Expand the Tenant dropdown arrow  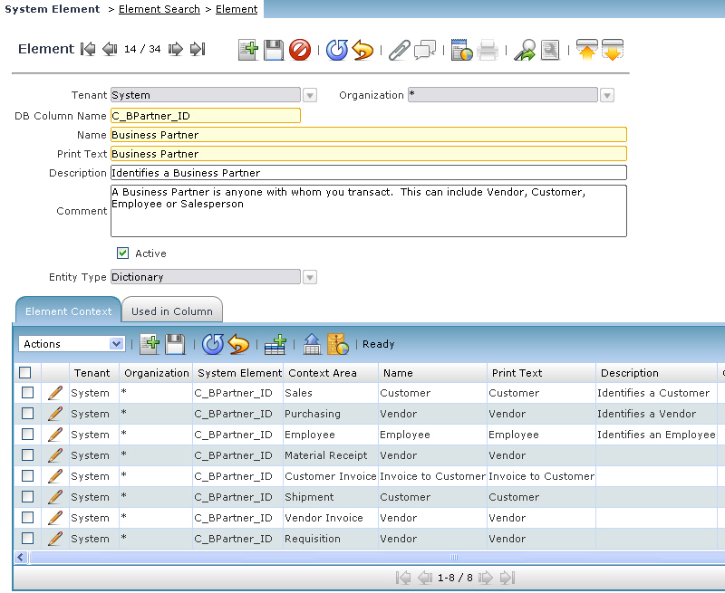pos(310,95)
